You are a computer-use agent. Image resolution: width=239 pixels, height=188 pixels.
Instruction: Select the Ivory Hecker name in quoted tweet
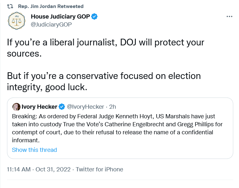coord(39,107)
